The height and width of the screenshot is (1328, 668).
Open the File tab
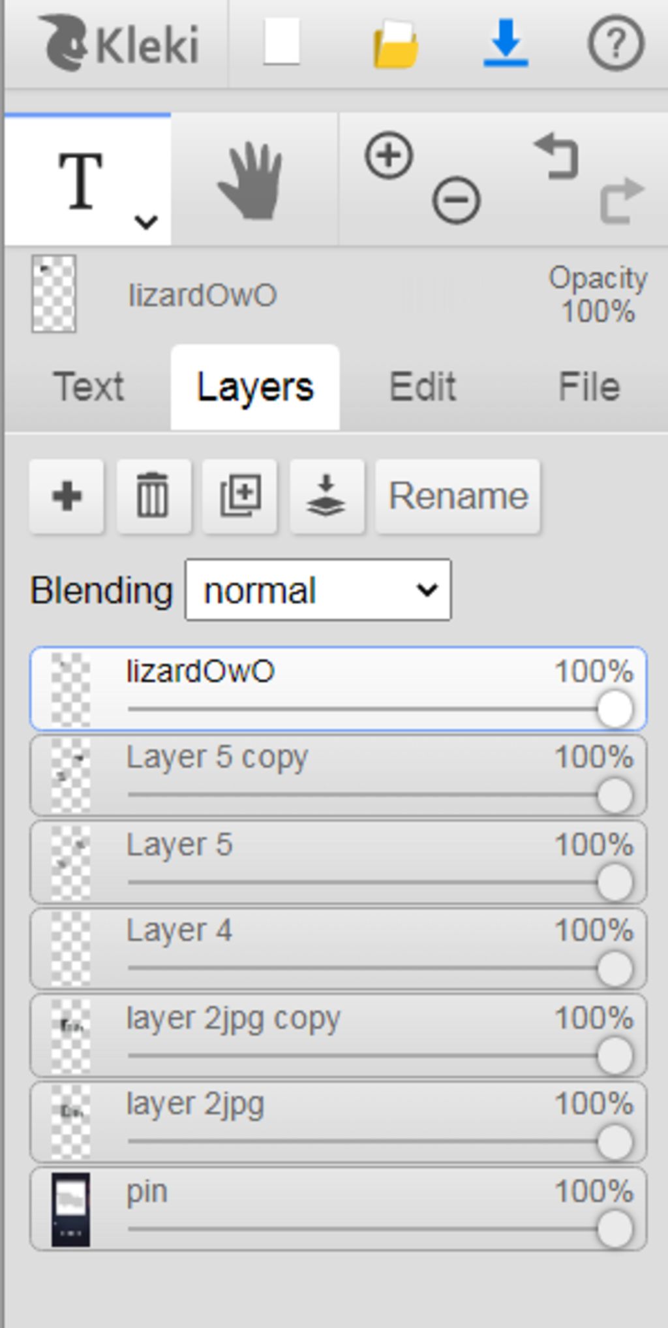[589, 387]
